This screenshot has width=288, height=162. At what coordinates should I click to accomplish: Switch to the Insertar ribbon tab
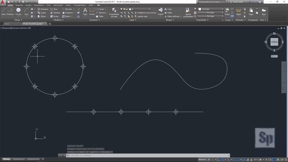19,5
